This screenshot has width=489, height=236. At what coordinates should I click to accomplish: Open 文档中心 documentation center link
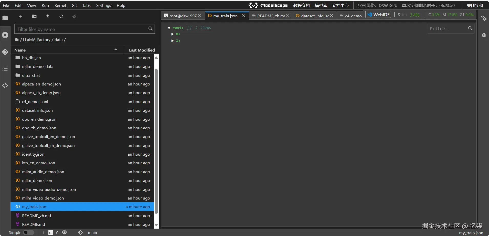(340, 5)
